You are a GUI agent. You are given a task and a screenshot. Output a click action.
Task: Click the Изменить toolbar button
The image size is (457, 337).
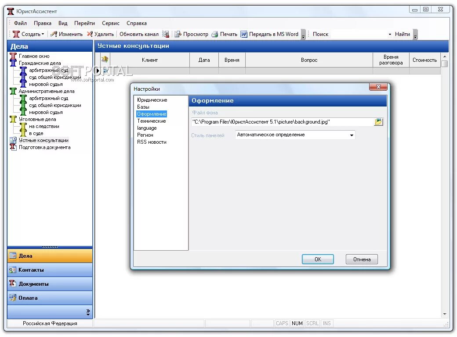point(66,34)
